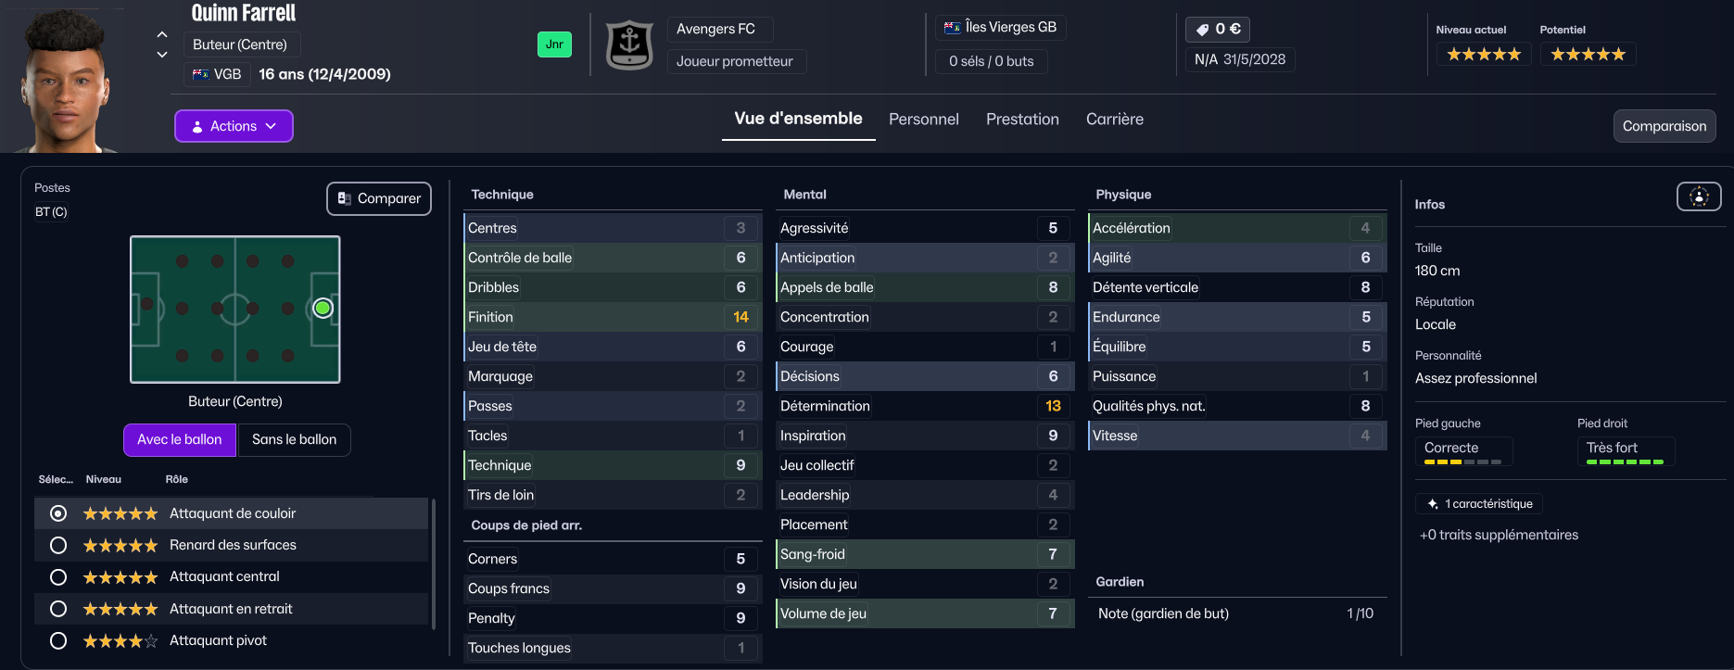
Task: Click the Avengers FC club badge icon
Action: click(629, 45)
